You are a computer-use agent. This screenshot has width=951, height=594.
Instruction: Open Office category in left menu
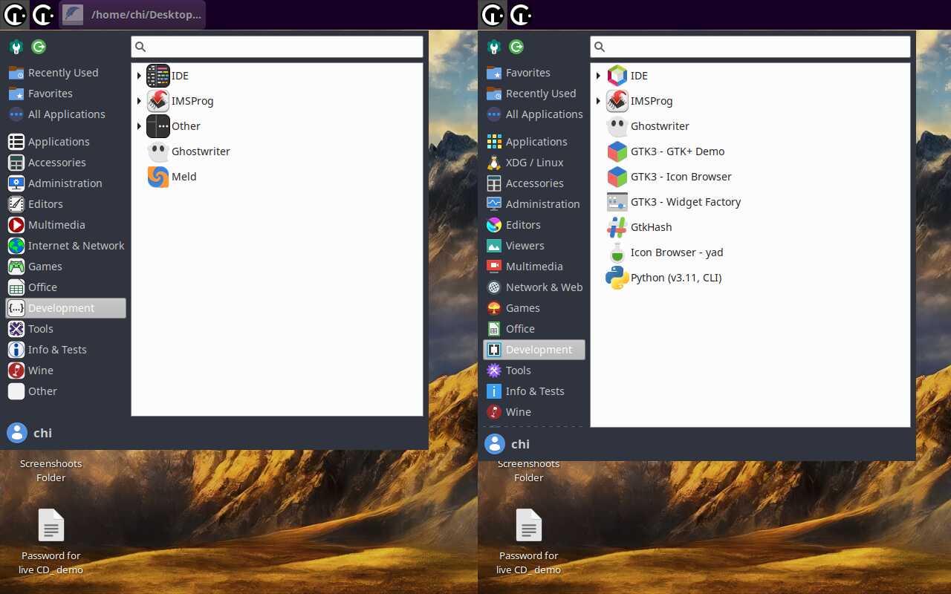(66, 287)
